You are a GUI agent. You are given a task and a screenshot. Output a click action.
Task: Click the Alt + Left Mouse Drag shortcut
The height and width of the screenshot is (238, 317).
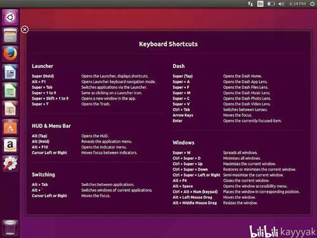tap(192, 197)
